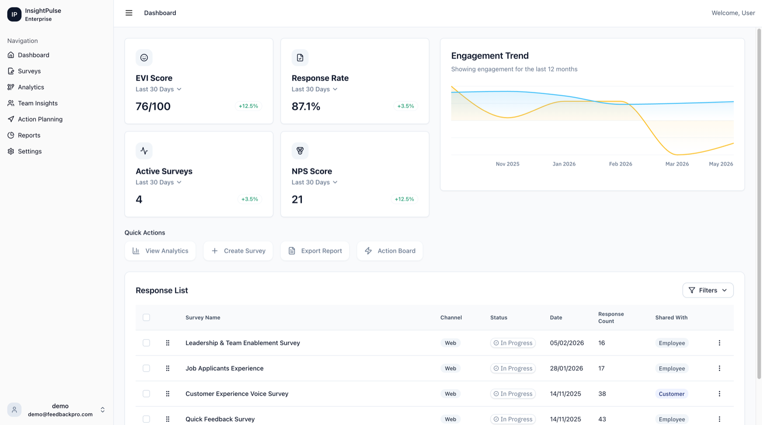Click the Customer shared-with badge
This screenshot has width=762, height=425.
point(672,394)
